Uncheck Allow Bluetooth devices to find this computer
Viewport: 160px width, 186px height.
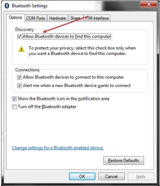(19, 36)
